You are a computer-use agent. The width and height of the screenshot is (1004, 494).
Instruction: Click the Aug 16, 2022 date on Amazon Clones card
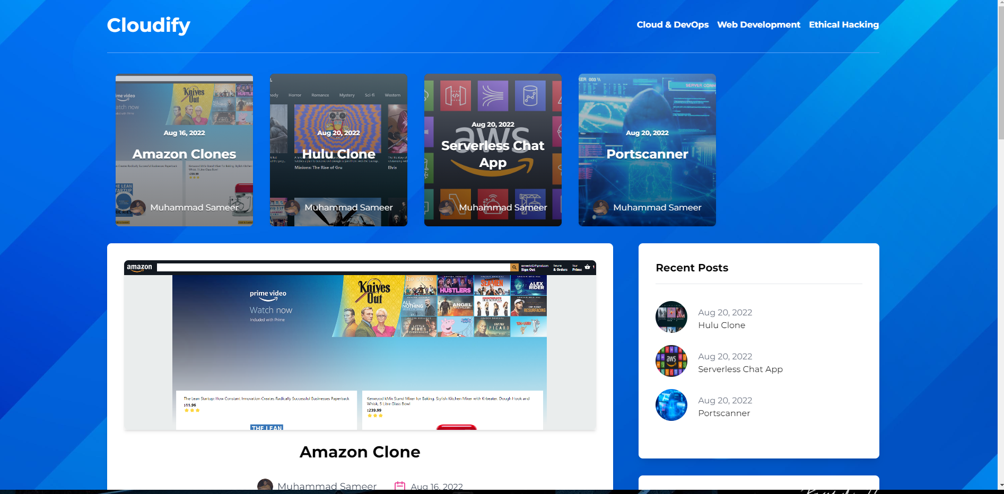click(184, 133)
